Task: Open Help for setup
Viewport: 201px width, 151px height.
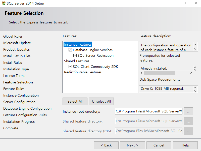Action: [x=185, y=145]
